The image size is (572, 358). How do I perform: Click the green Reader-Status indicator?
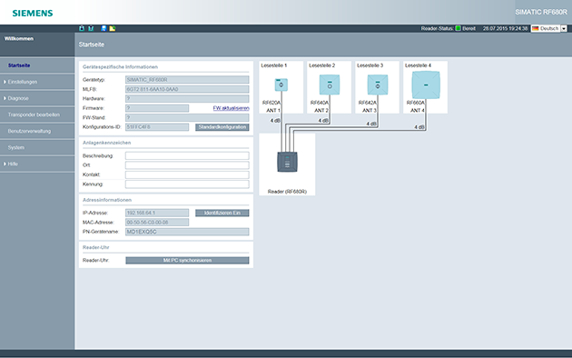459,28
